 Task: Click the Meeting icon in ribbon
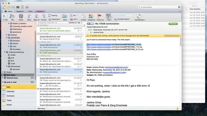[49, 15]
